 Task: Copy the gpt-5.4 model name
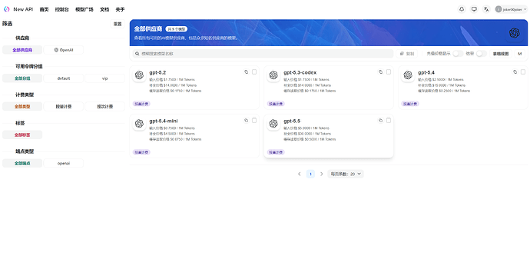pos(515,72)
